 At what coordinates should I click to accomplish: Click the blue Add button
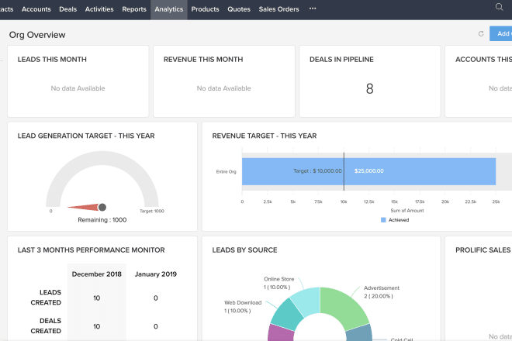point(500,33)
